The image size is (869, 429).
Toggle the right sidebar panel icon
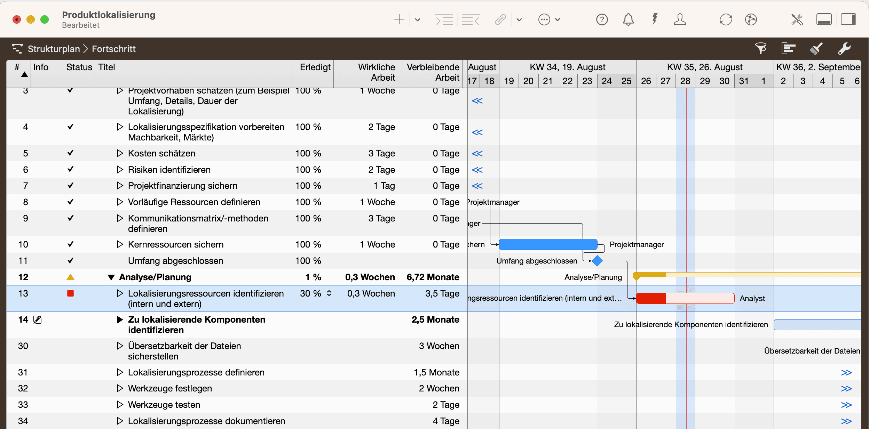(849, 19)
